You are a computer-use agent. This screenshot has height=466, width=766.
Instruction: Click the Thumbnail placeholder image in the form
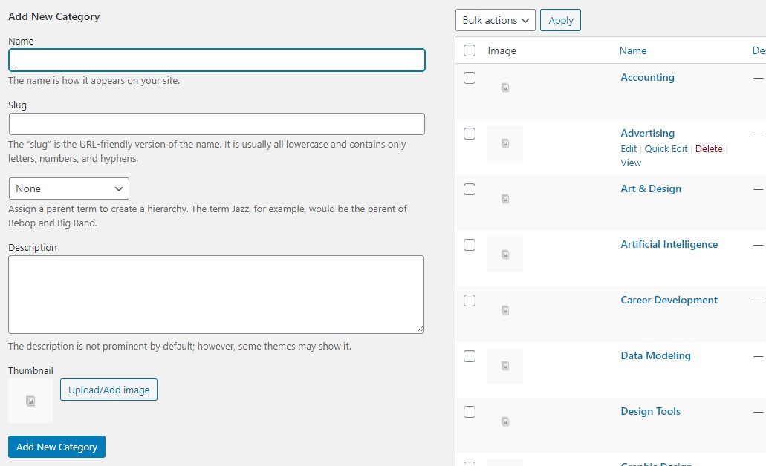click(30, 401)
